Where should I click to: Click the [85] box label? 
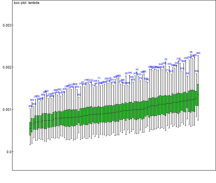[x=30, y=106]
